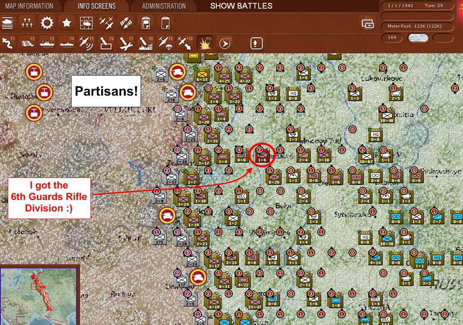Switch to the INFO SCREENS tab
The image size is (463, 325).
coord(96,6)
